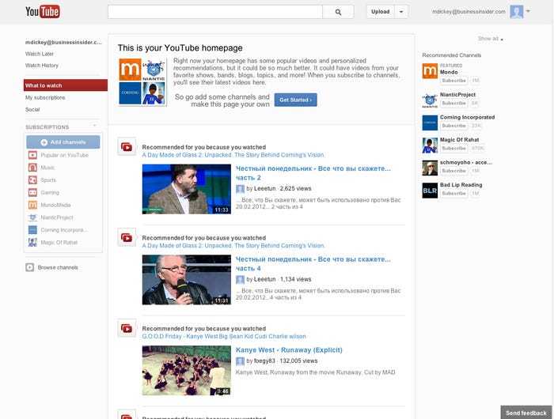554x419 pixels.
Task: Open the account avatar icon at top right
Action: 516,12
